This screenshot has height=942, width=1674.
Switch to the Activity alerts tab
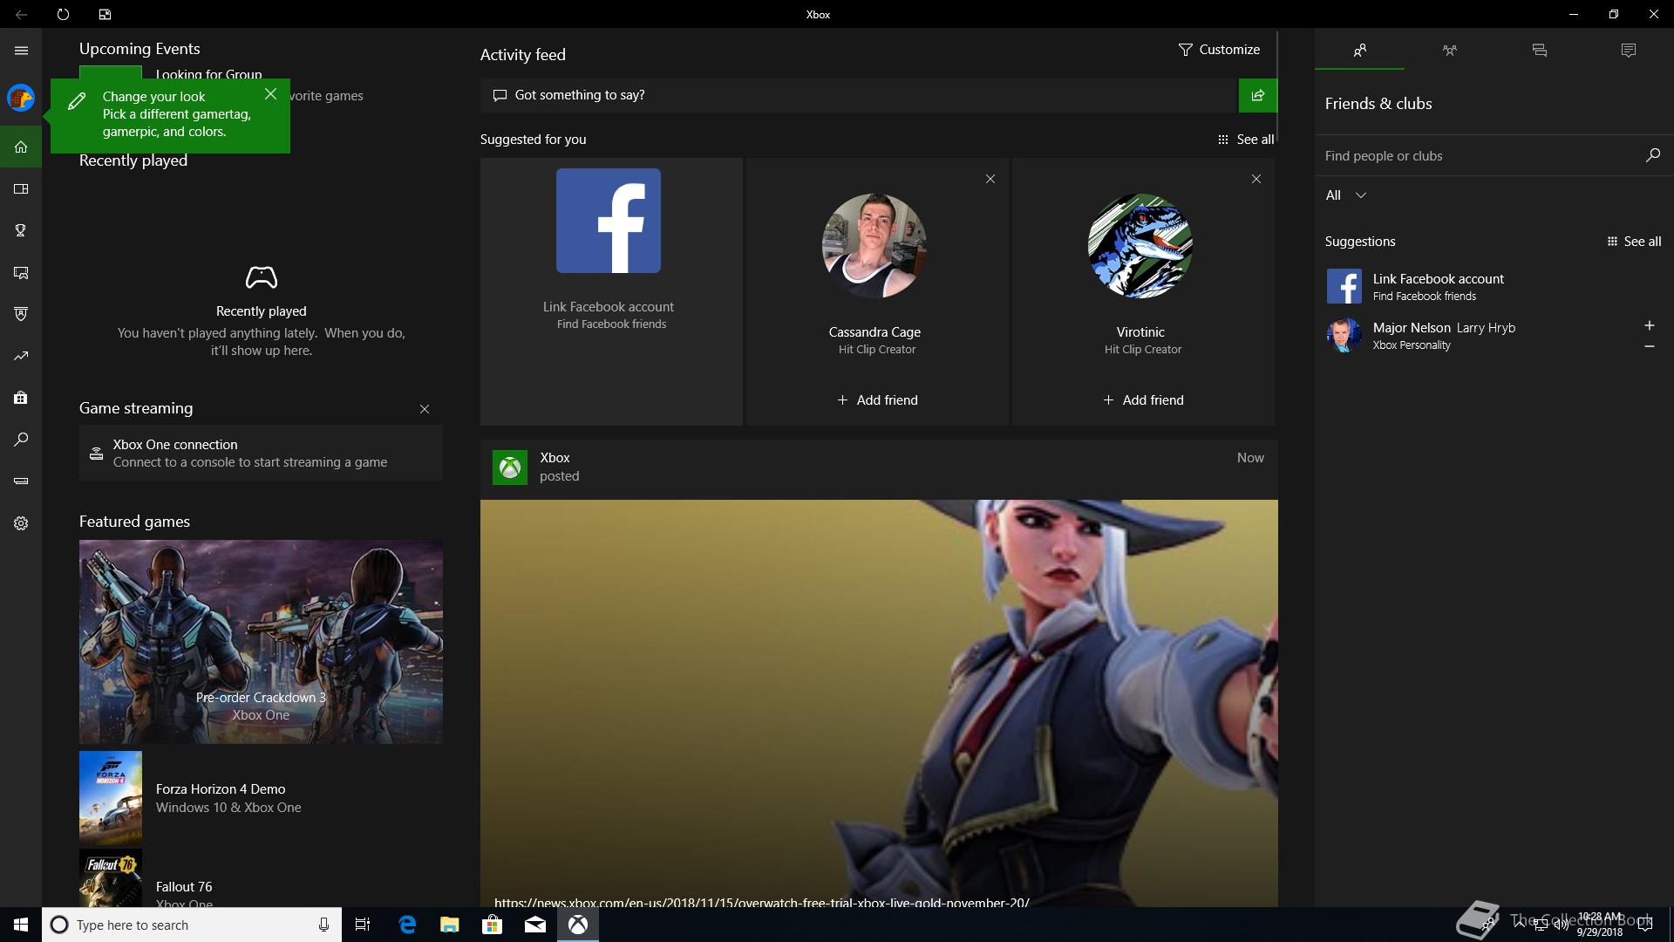1628,51
